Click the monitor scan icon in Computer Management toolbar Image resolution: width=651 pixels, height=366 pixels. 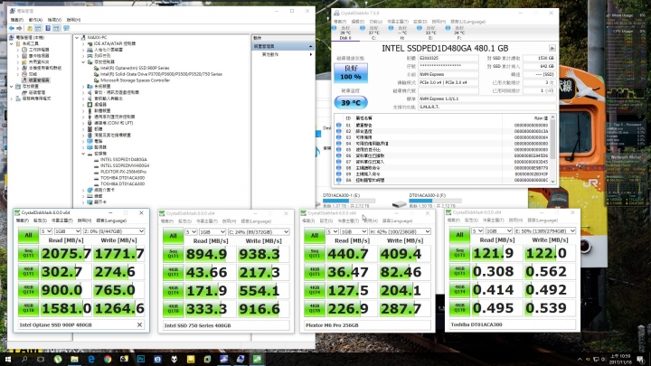[x=66, y=28]
